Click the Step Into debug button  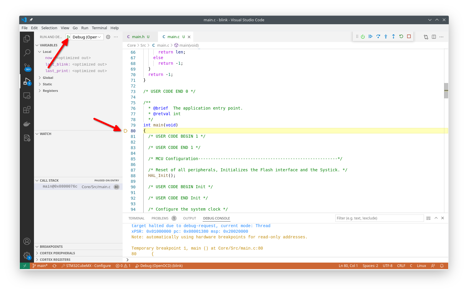386,37
